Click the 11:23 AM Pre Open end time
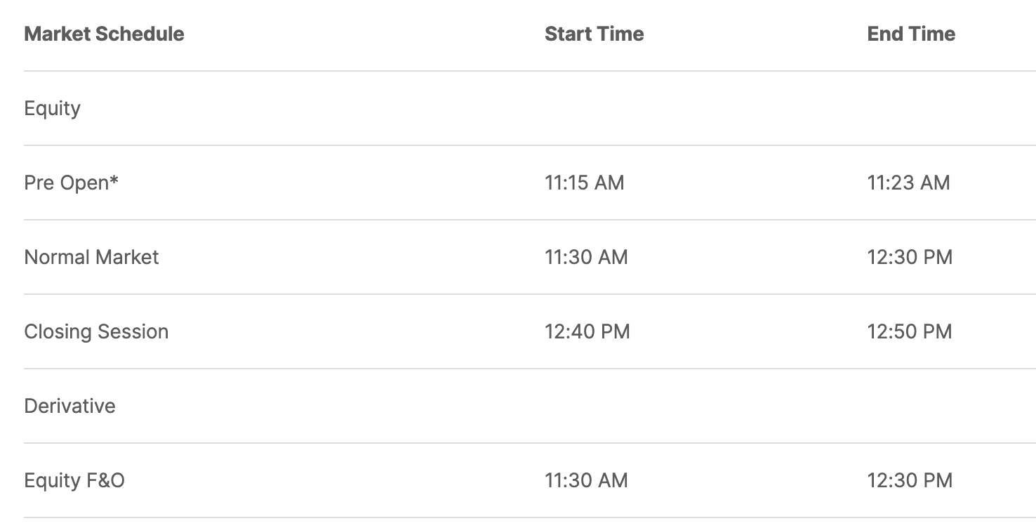The image size is (1036, 528). tap(908, 183)
